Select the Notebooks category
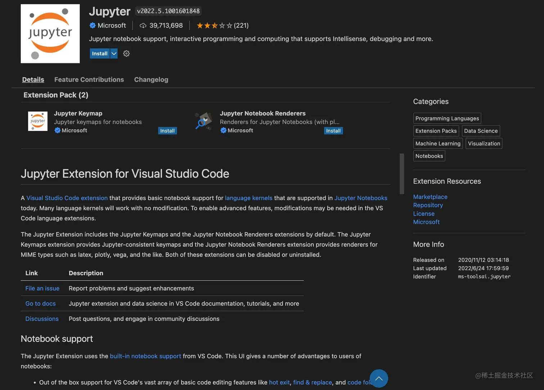 [429, 156]
